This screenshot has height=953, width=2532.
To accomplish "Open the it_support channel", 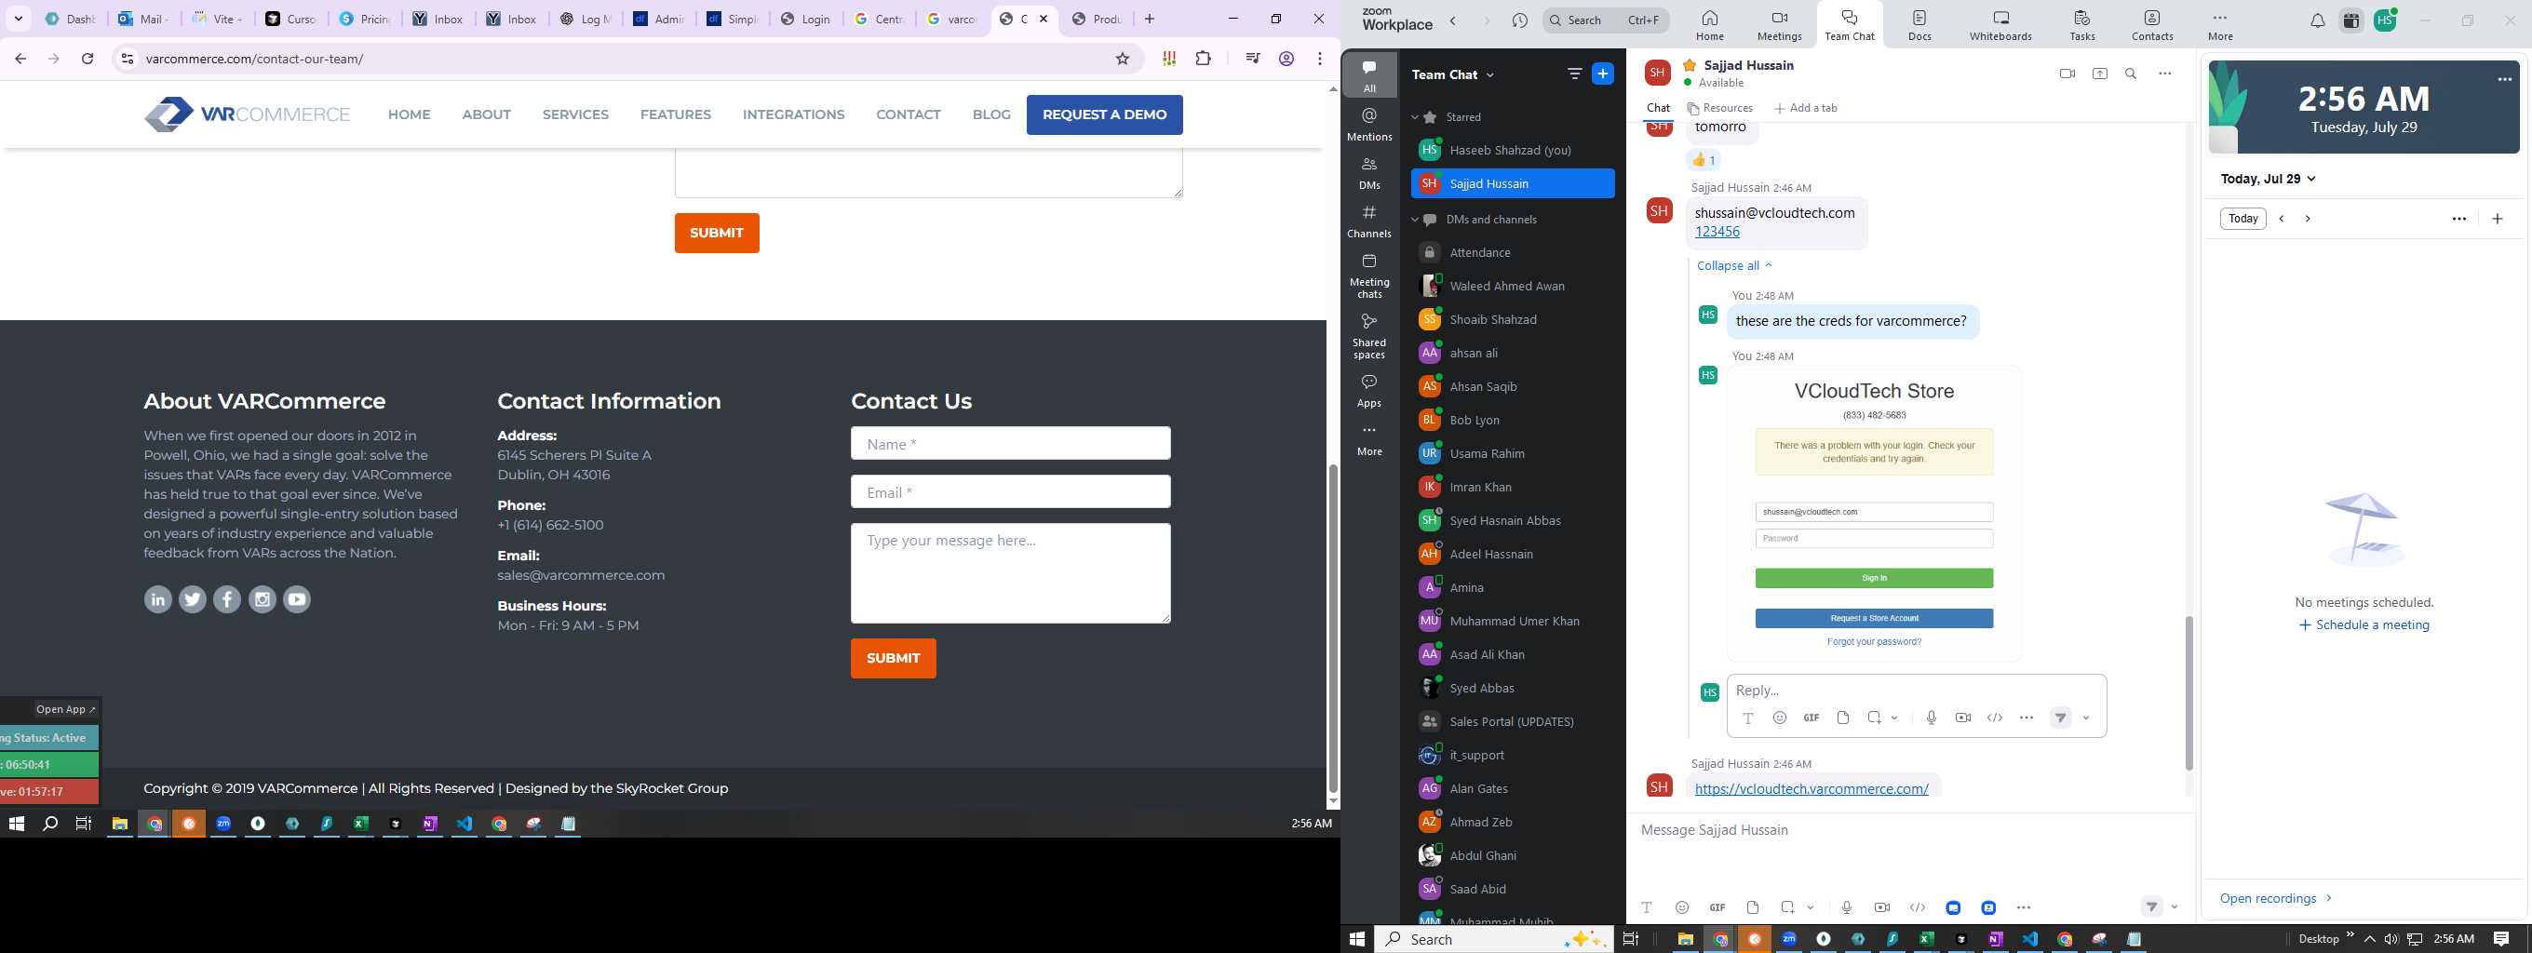I will tap(1513, 755).
